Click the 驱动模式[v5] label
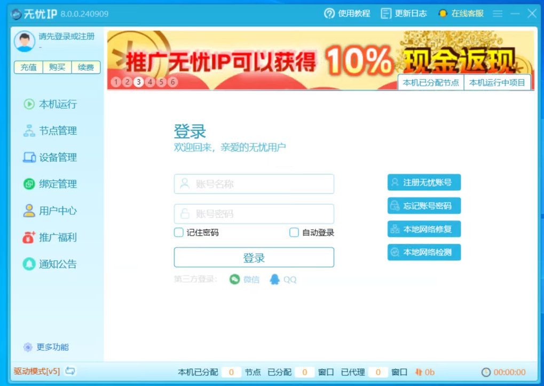Screen dimensions: 544x386 pyautogui.click(x=37, y=372)
